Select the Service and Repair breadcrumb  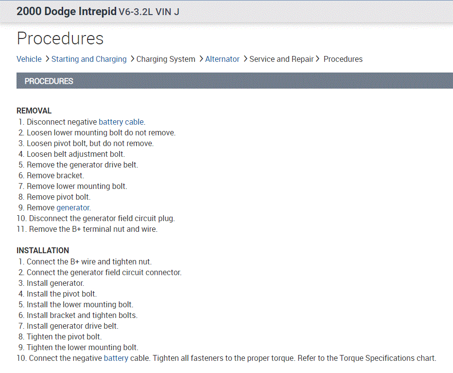point(281,59)
